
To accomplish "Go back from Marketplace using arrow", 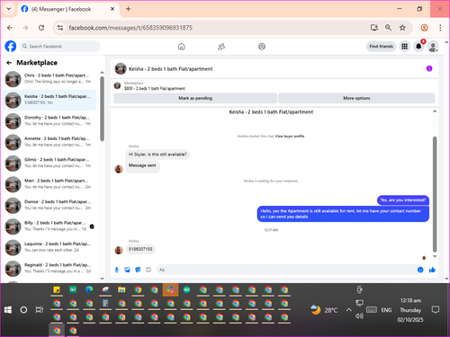I will pyautogui.click(x=9, y=63).
